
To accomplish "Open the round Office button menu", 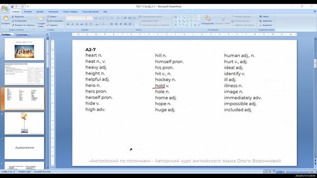I will click(4, 8).
